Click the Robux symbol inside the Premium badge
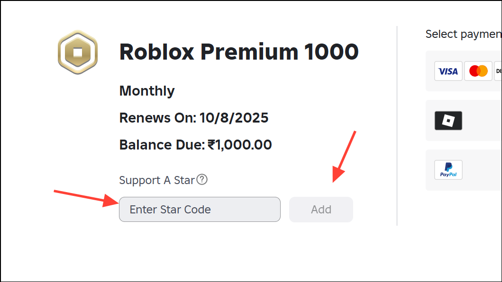 point(77,53)
